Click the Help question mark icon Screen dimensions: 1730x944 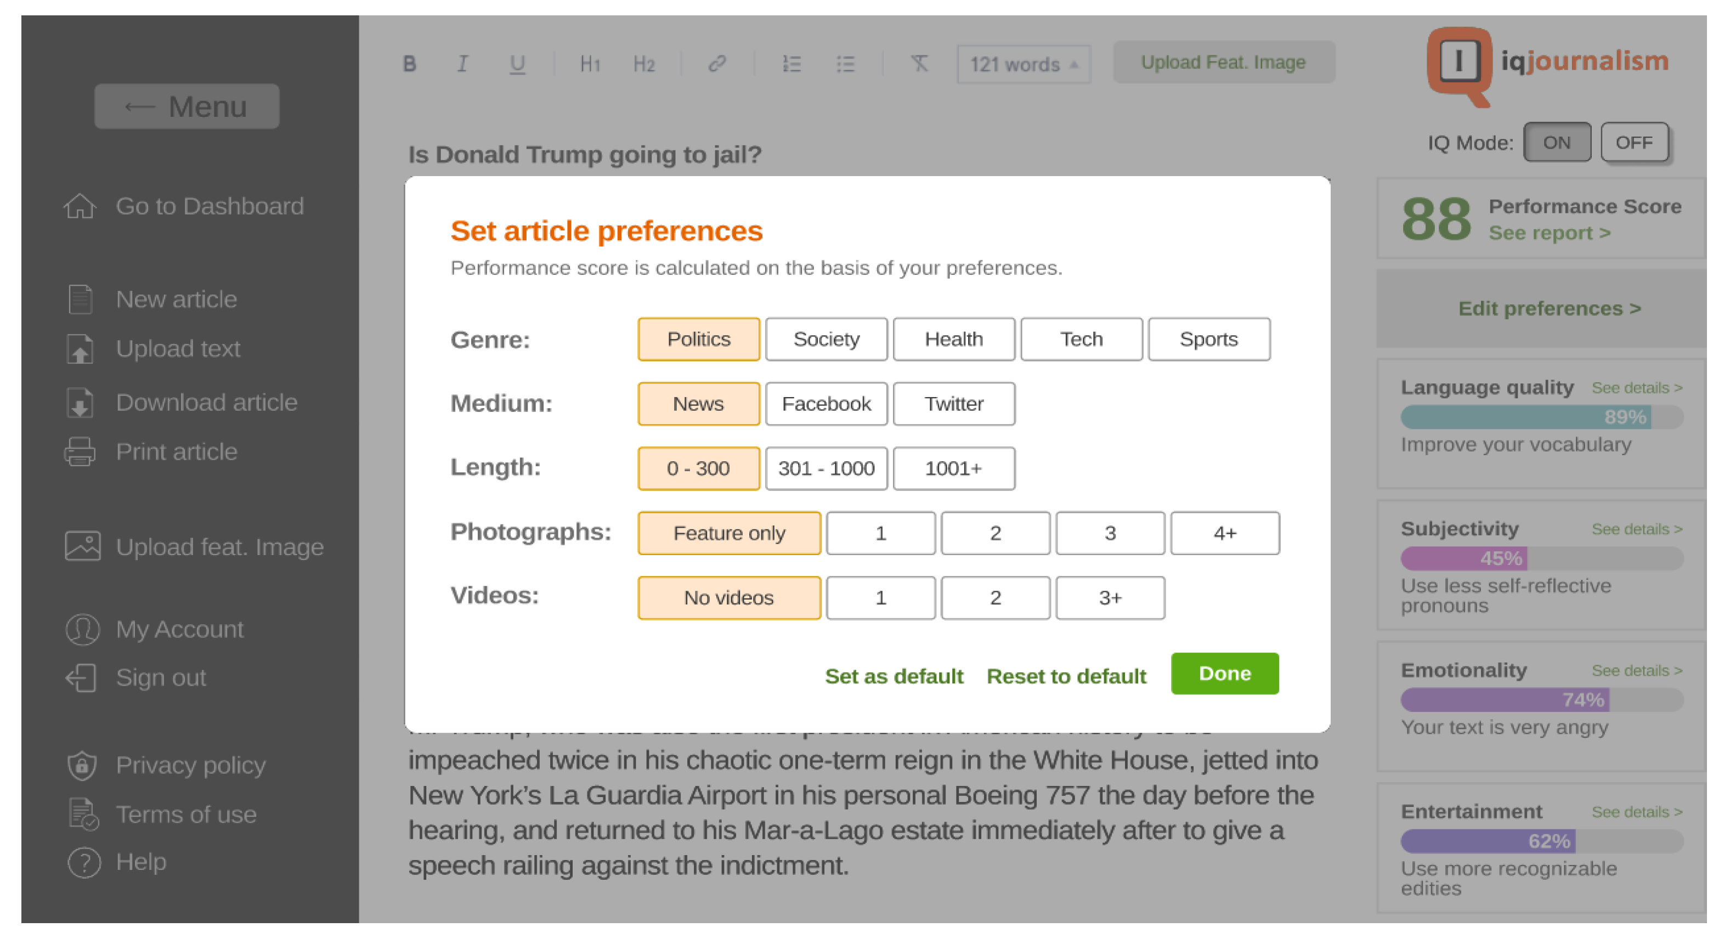tap(84, 862)
